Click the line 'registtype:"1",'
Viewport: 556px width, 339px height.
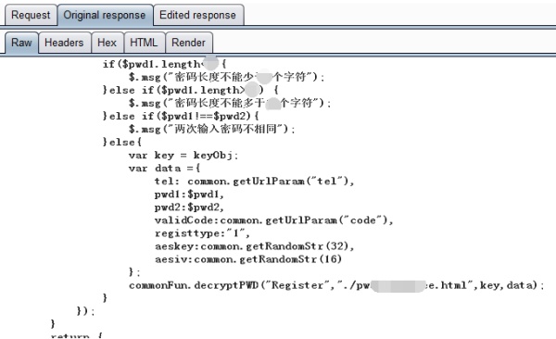point(202,233)
